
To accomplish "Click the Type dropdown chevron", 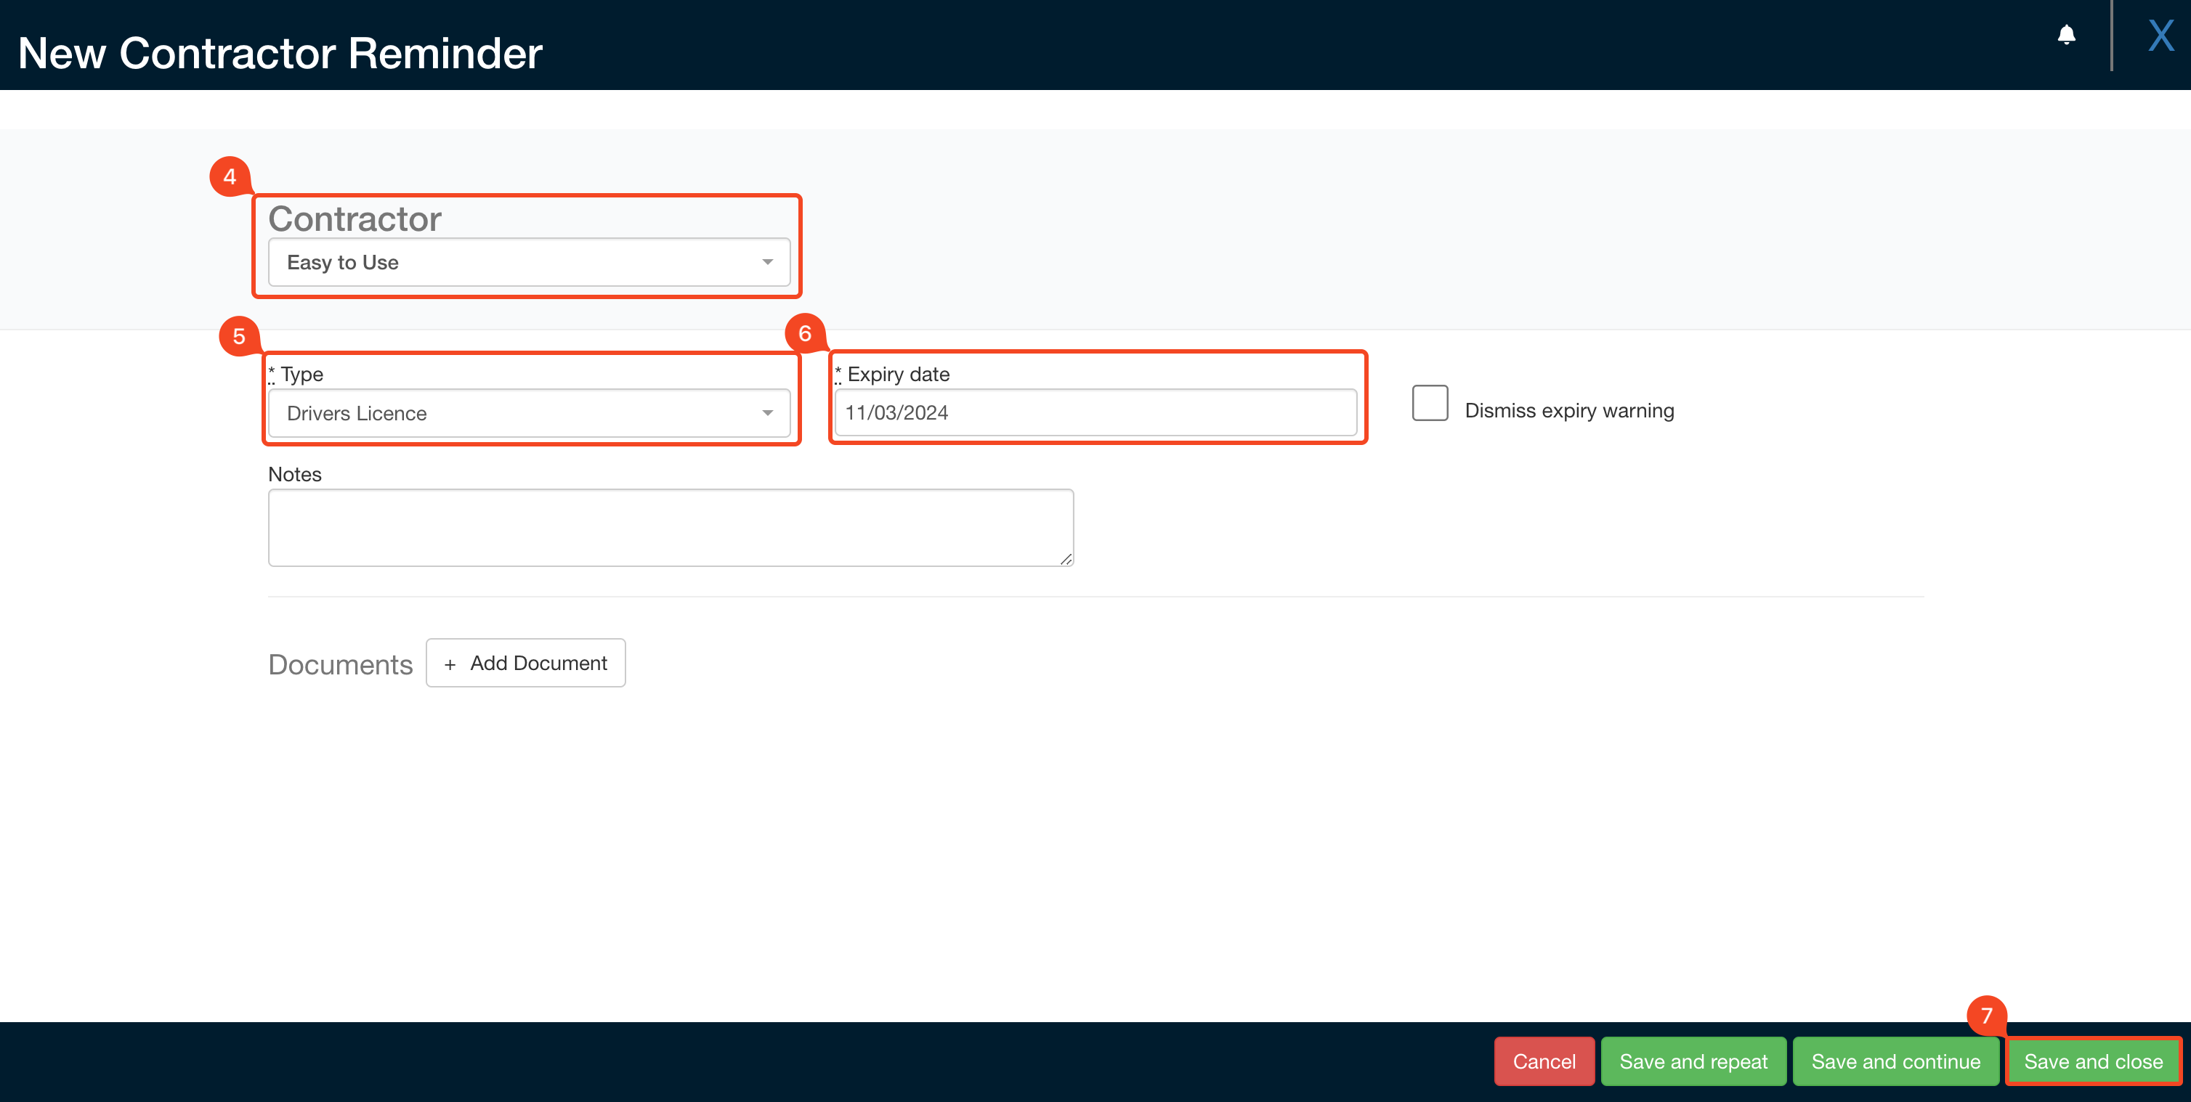I will tap(769, 413).
